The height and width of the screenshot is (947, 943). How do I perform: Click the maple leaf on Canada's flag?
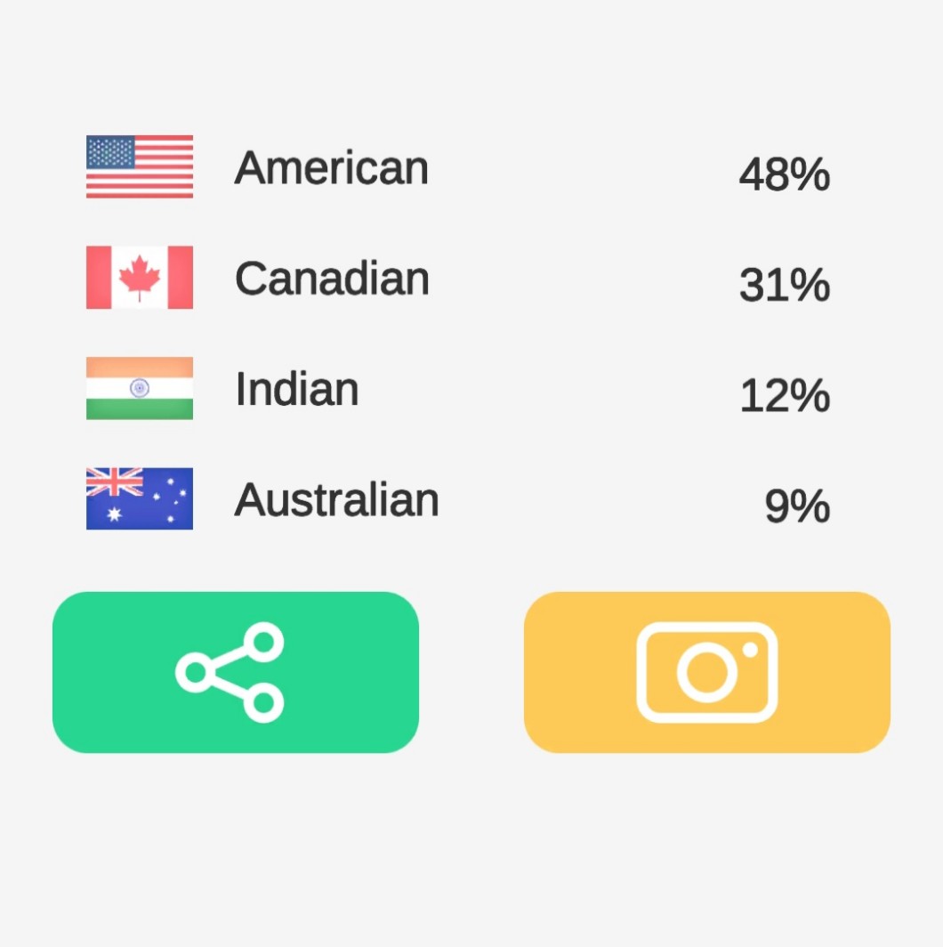click(140, 278)
